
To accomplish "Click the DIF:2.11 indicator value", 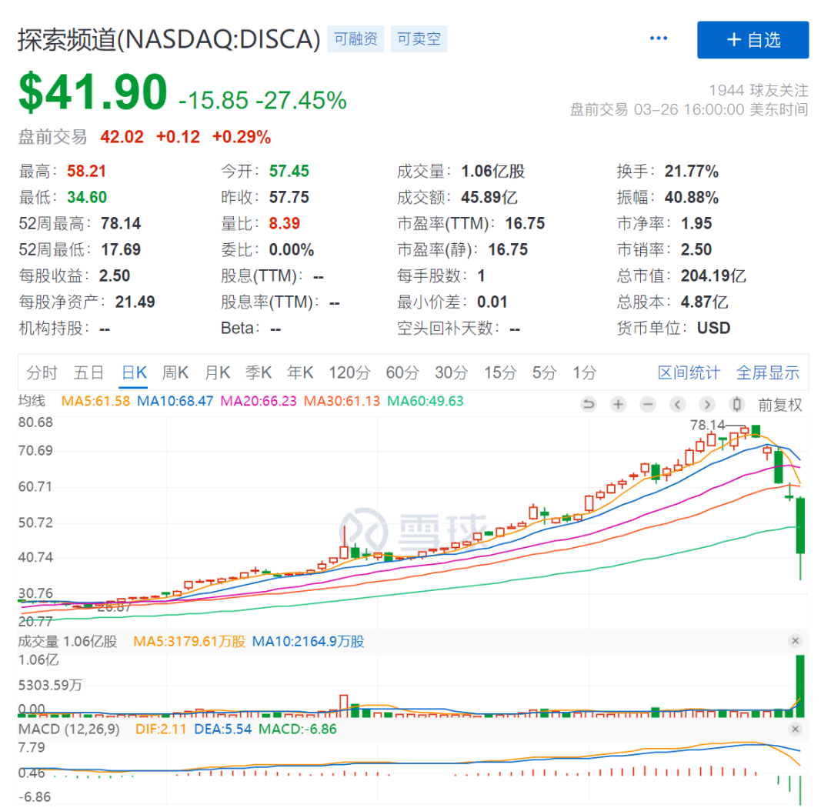I will (161, 729).
